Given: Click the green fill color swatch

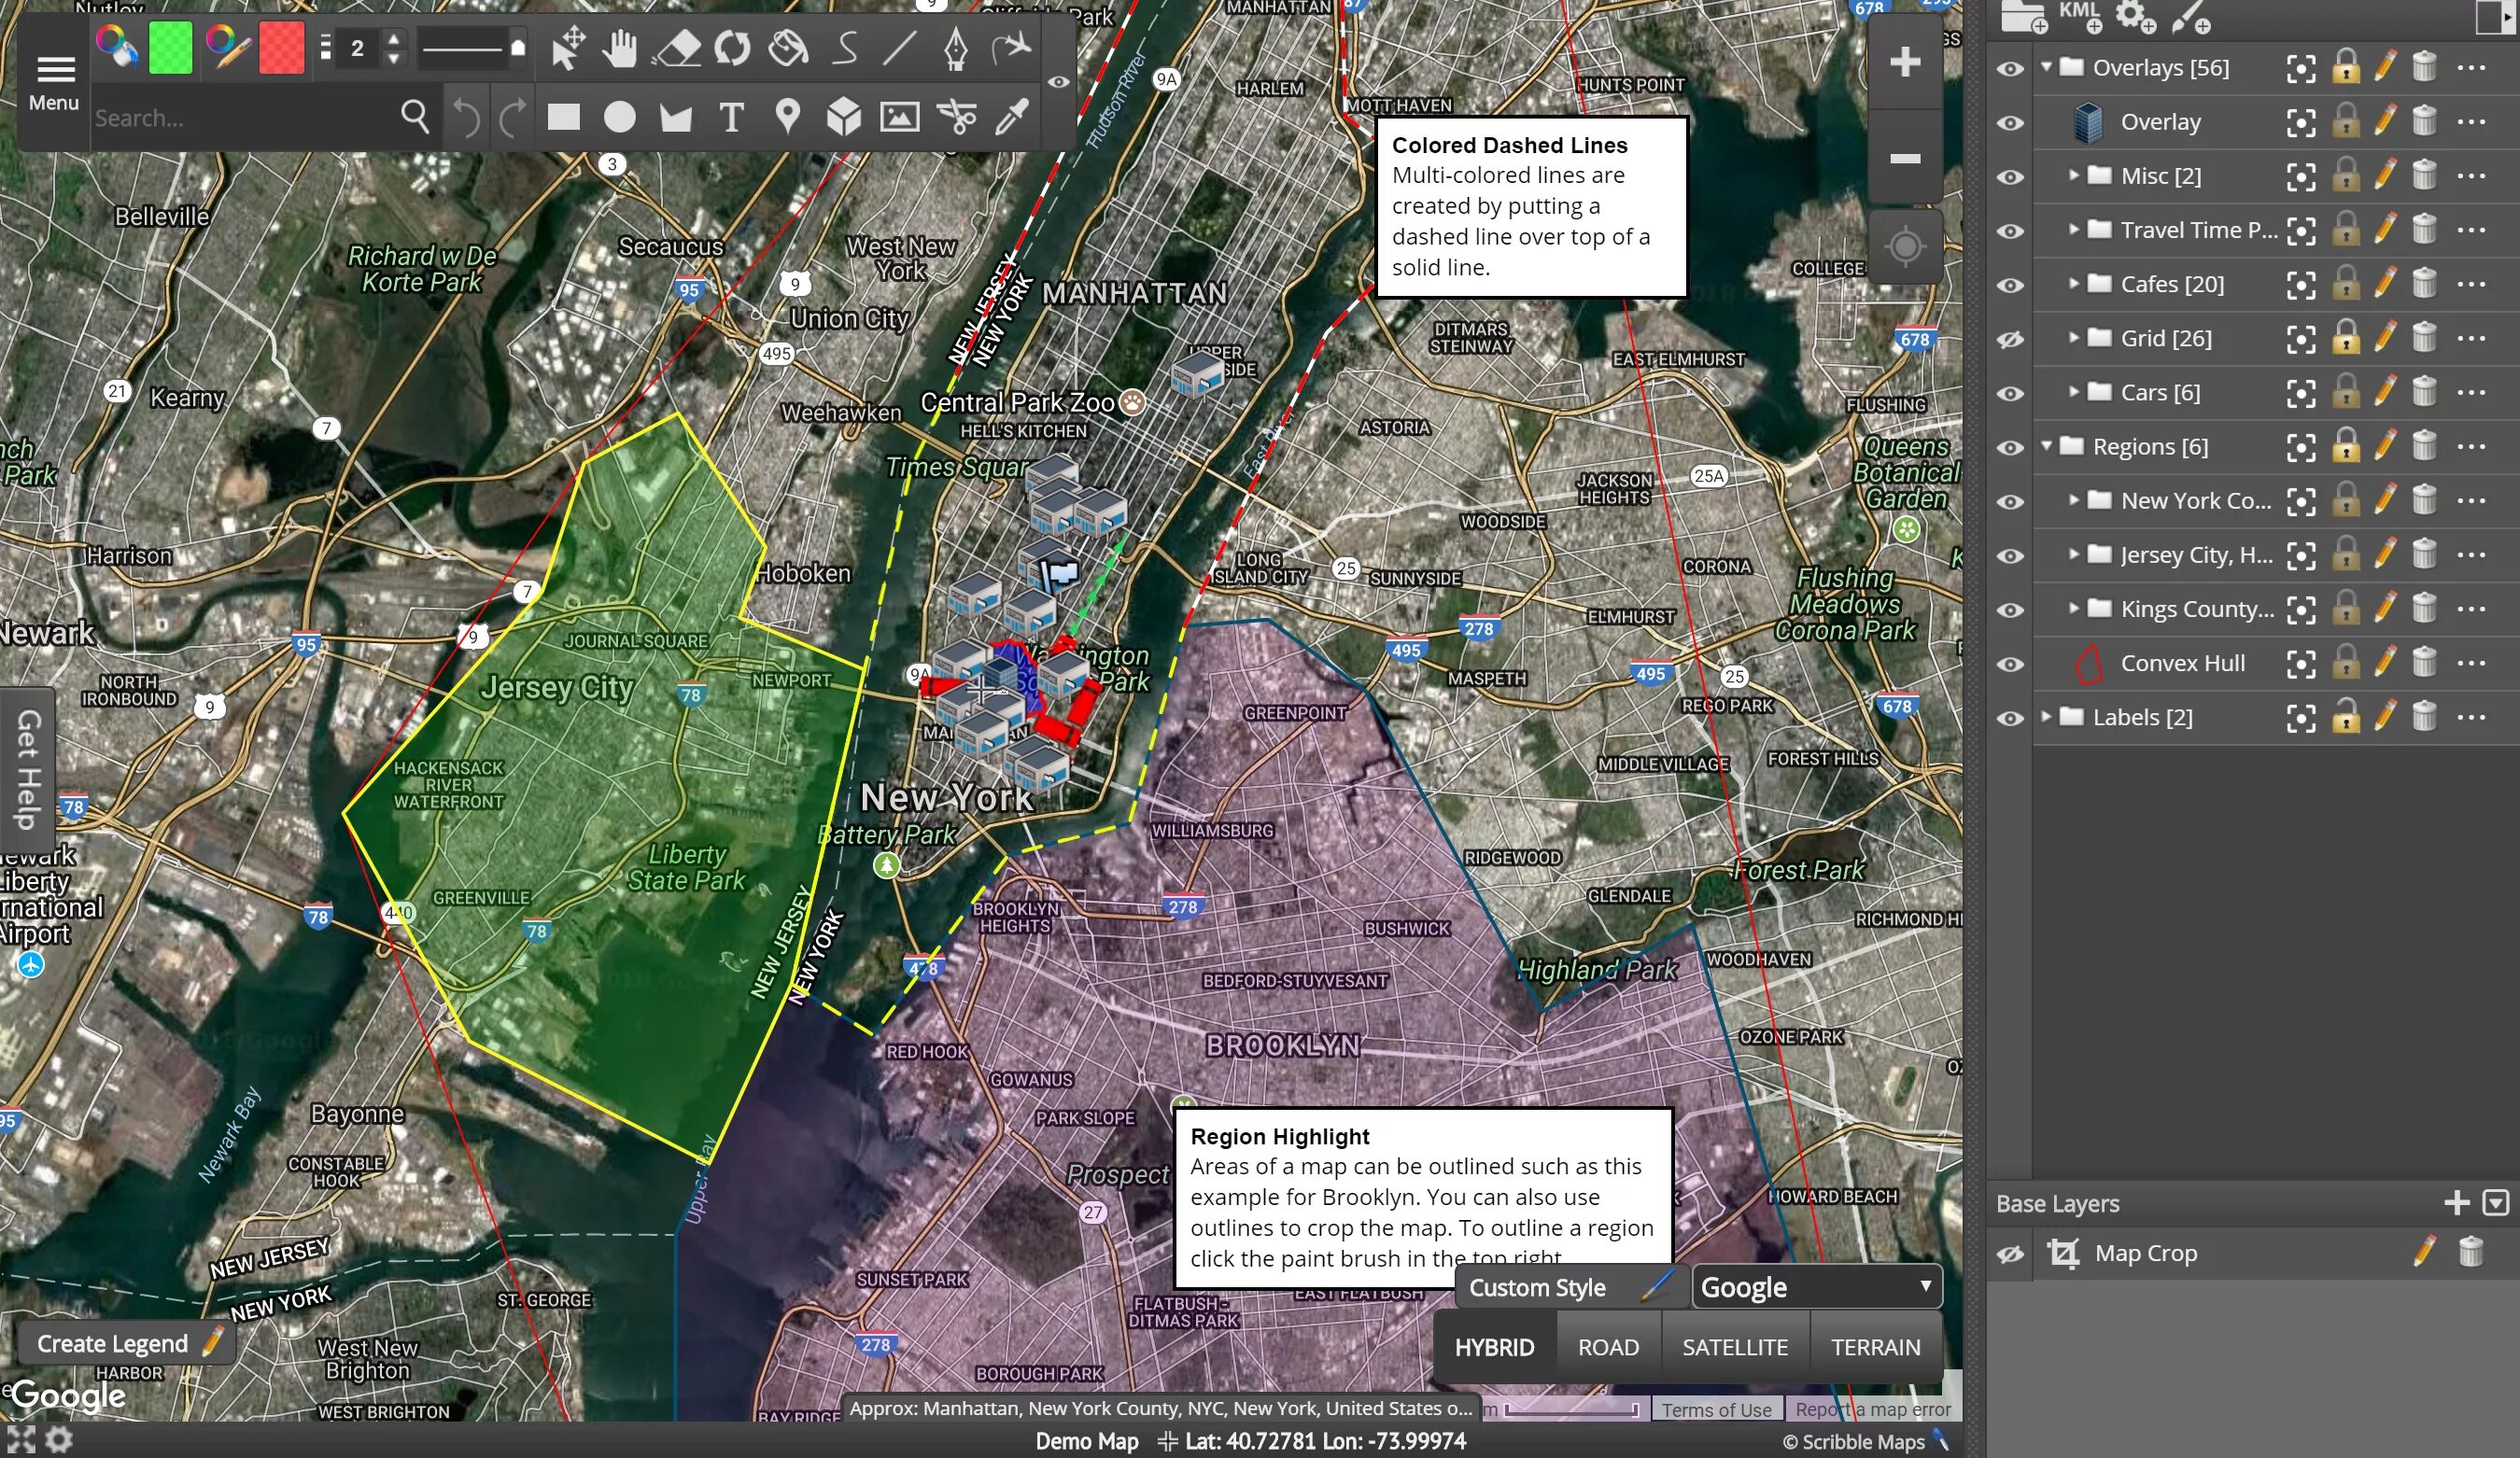Looking at the screenshot, I should 171,48.
